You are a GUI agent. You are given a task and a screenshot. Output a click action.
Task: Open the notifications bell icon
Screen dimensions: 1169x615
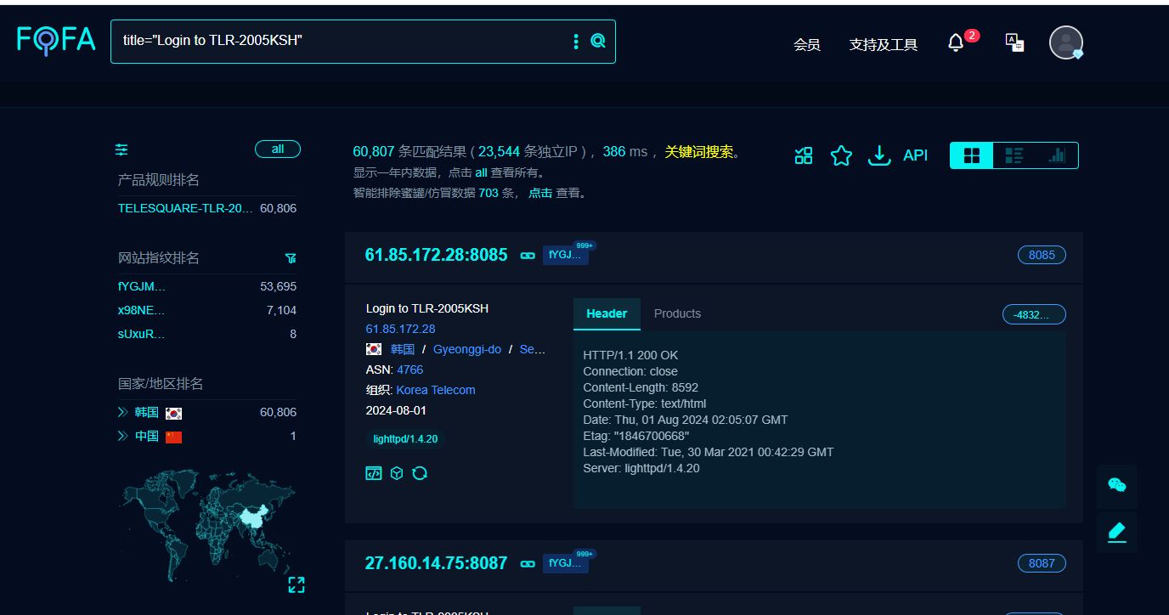click(x=956, y=42)
